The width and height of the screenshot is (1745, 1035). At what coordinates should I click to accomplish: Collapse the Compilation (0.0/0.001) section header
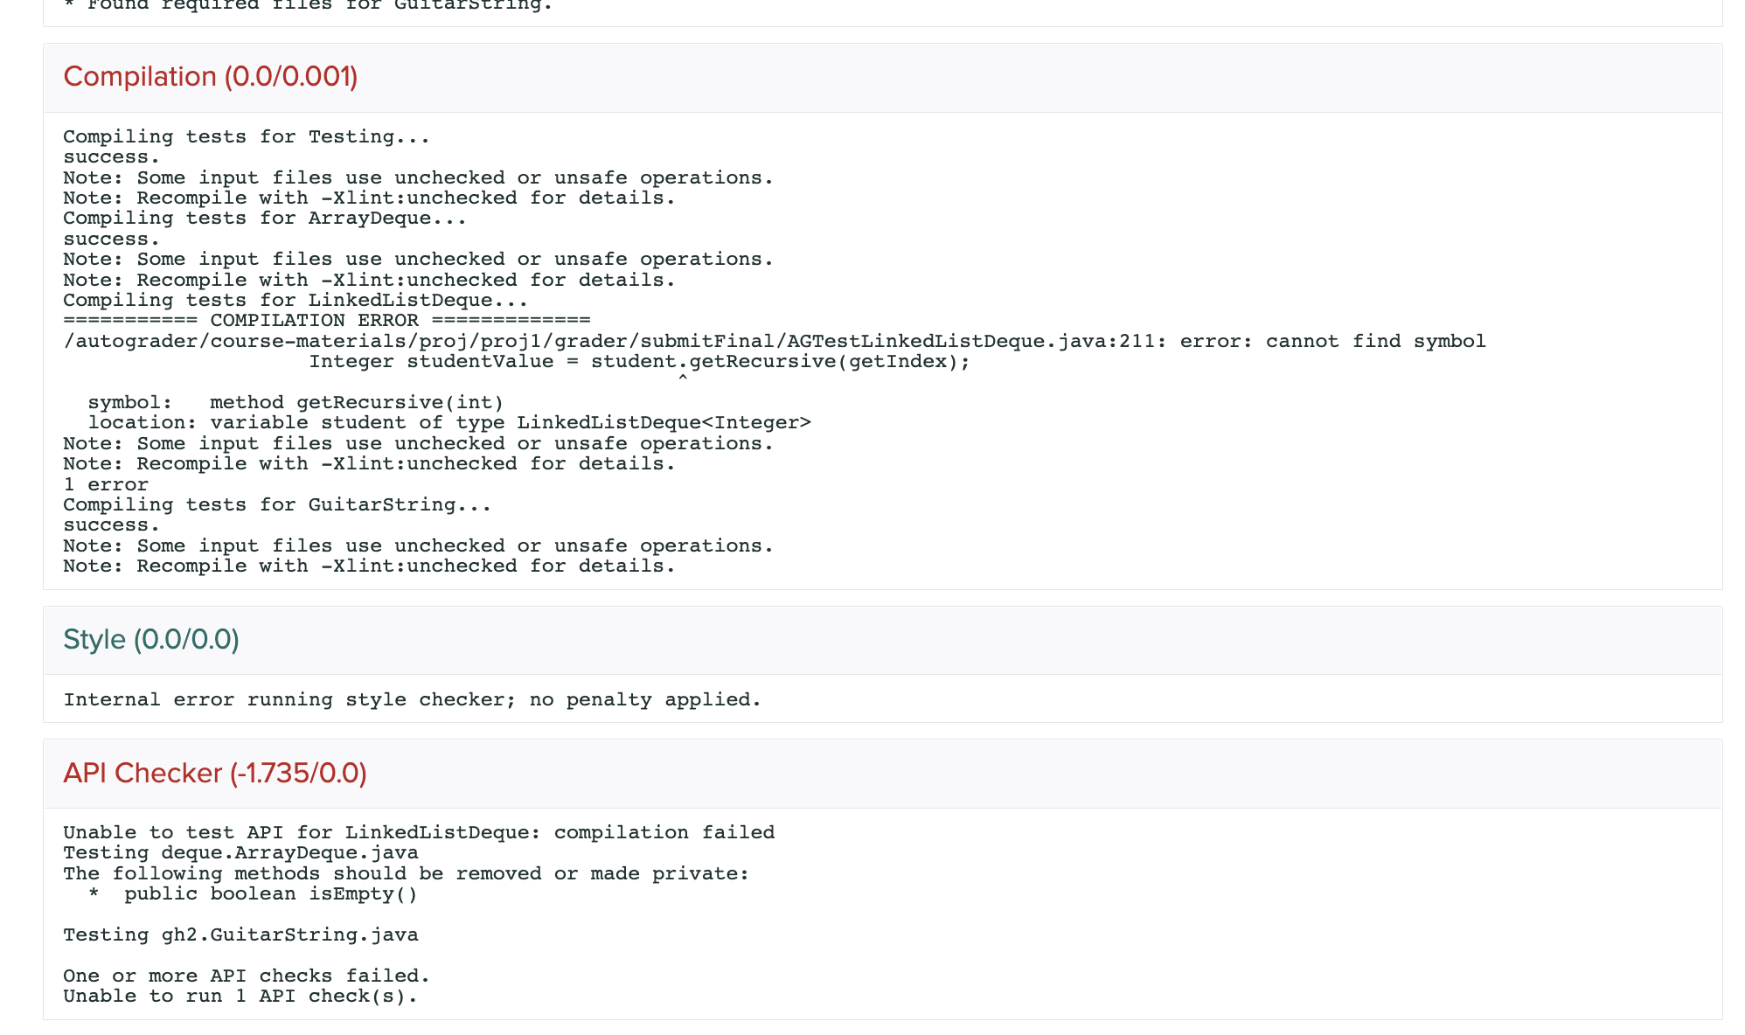point(211,77)
